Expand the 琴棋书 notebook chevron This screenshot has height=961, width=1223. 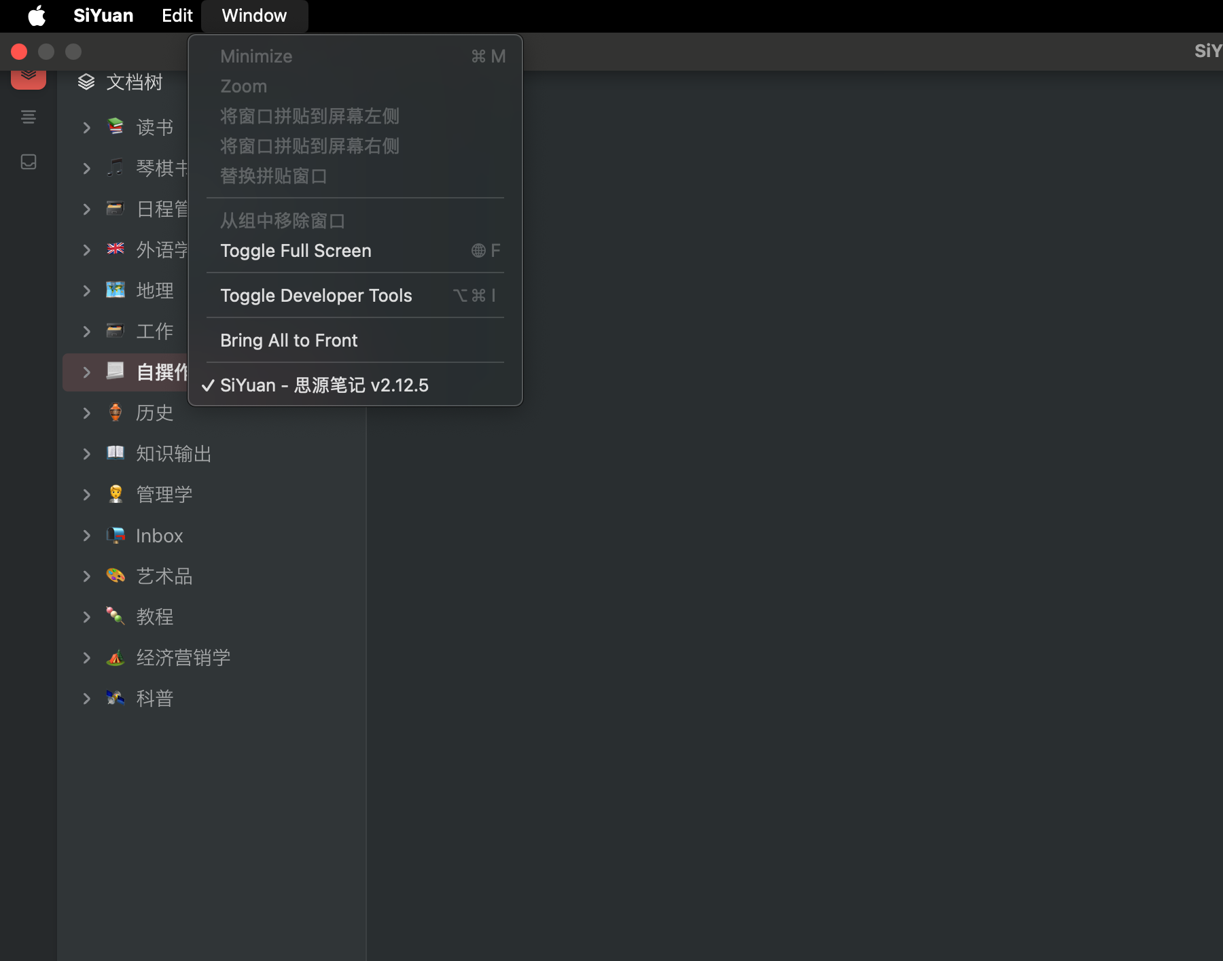[86, 169]
